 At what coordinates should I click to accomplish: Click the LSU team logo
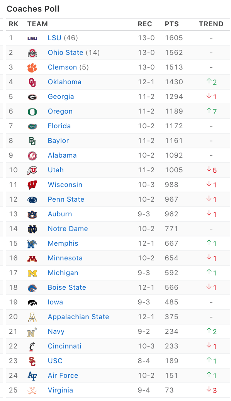pos(32,38)
